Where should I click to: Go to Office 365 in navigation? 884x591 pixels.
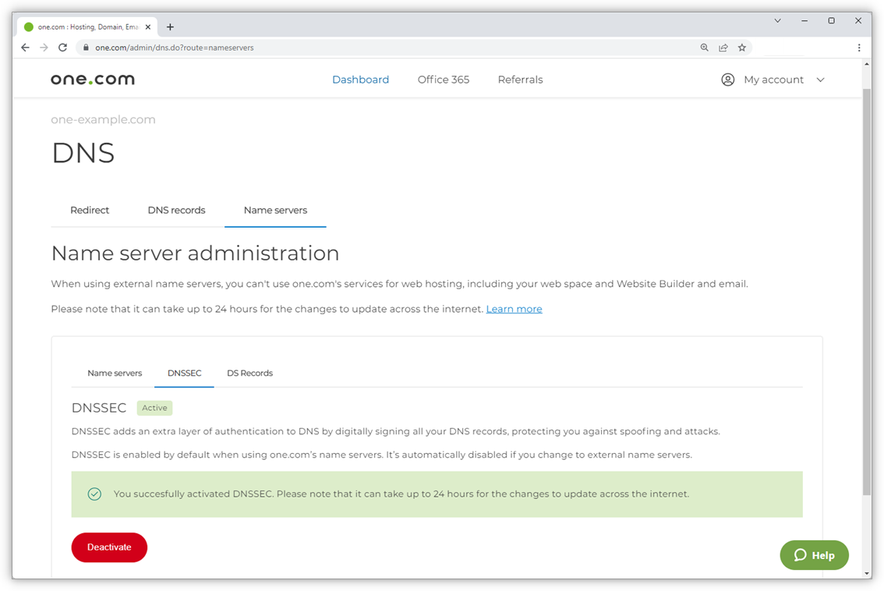pos(443,80)
